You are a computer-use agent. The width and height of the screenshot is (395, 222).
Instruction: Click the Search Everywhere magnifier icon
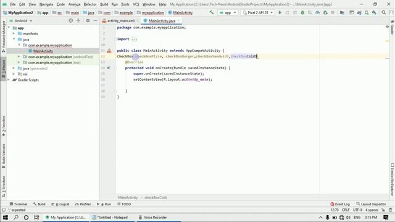coord(384,12)
